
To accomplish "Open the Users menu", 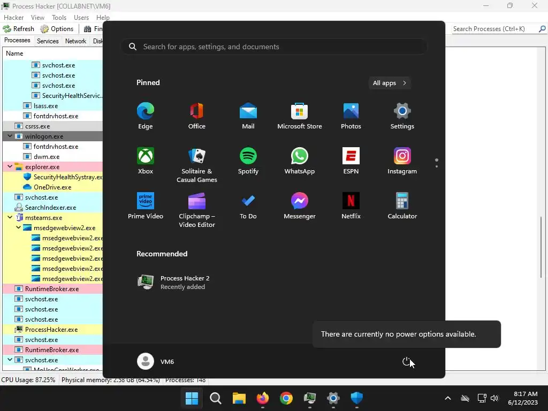I will [81, 18].
